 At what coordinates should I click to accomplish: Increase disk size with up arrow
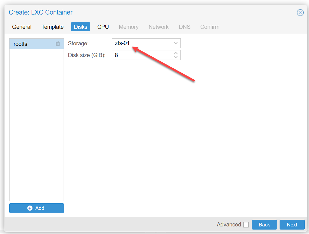coord(176,53)
